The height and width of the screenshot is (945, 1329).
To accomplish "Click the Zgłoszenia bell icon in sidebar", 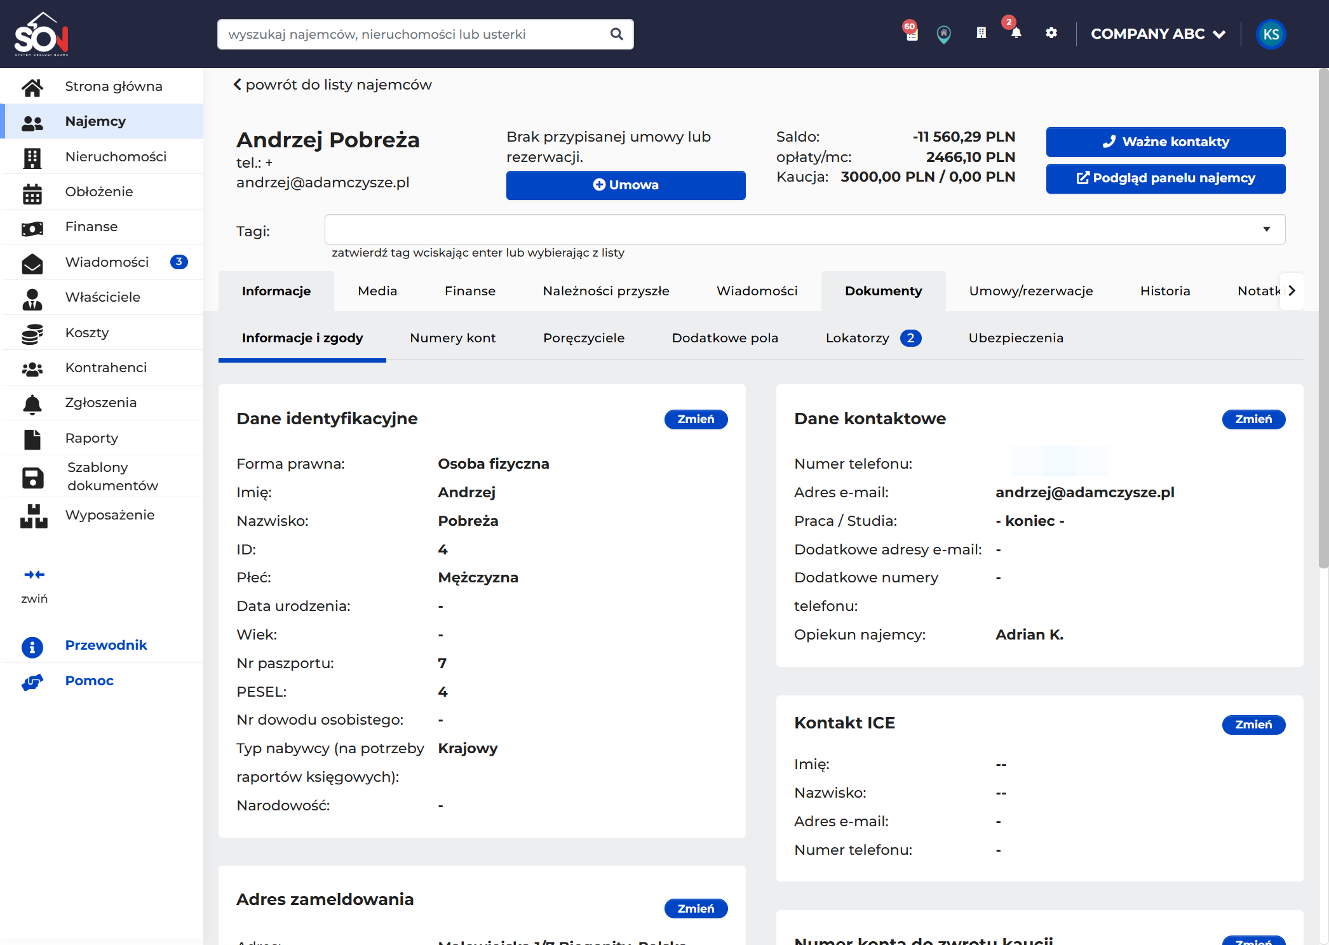I will click(32, 404).
